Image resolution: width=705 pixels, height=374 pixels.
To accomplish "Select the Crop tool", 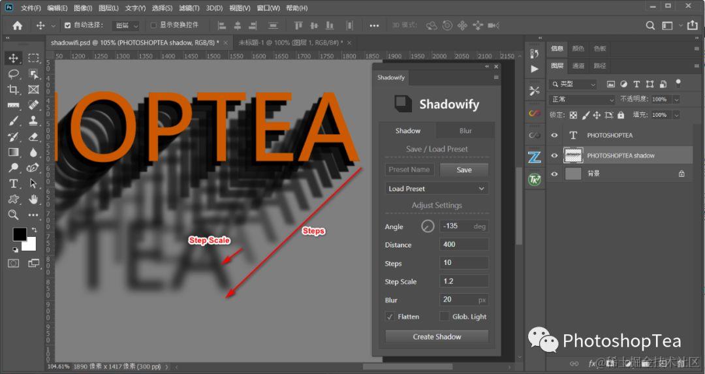I will (14, 89).
